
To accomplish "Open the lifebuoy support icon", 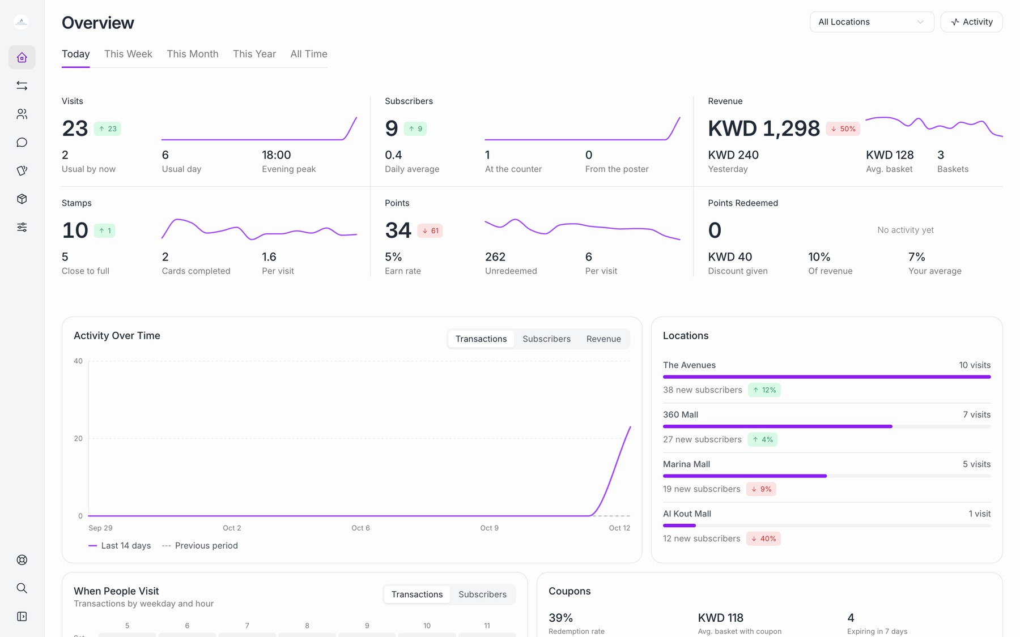I will (22, 560).
